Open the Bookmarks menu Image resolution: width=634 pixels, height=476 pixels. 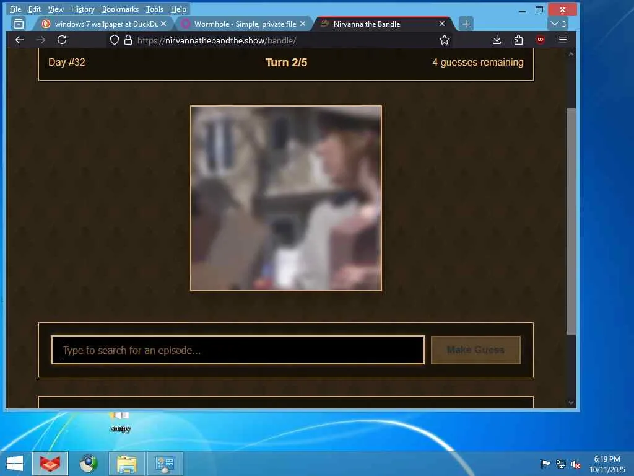(120, 9)
